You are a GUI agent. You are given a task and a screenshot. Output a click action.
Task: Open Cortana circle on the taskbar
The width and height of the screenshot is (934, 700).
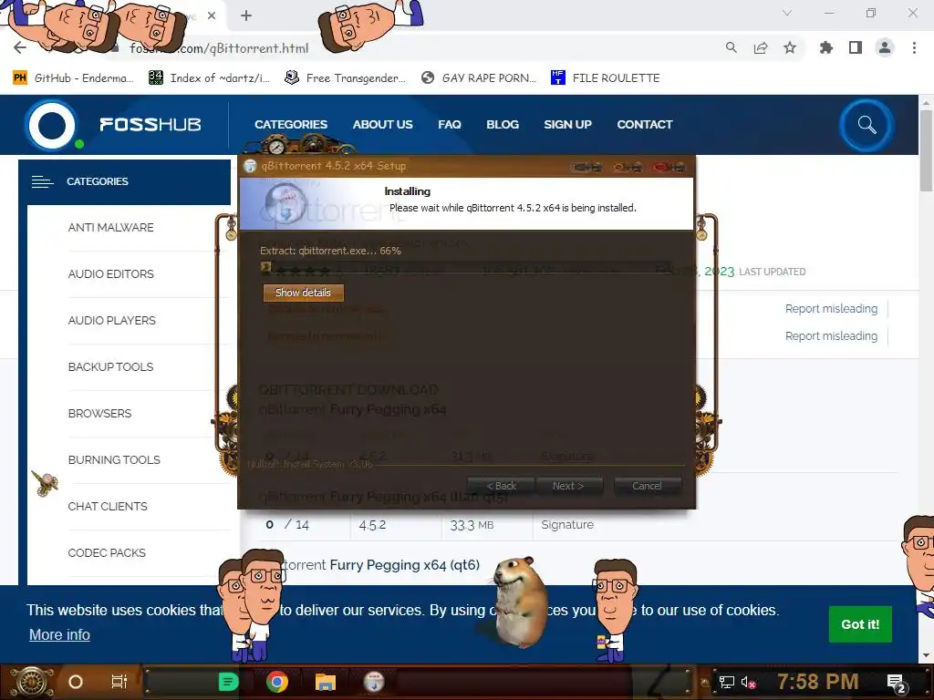click(x=76, y=682)
